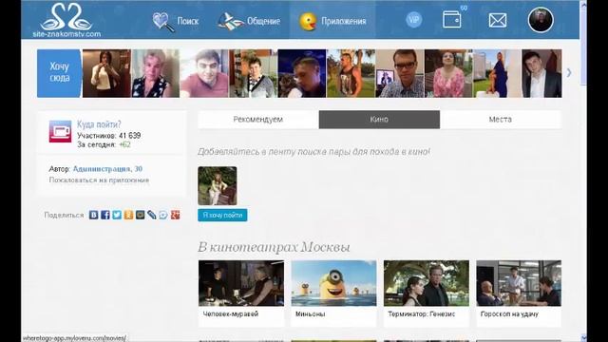Click the Куда пойти app icon

(x=60, y=131)
